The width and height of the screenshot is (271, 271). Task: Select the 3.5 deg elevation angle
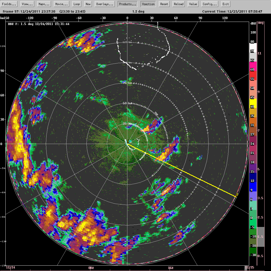point(260,198)
